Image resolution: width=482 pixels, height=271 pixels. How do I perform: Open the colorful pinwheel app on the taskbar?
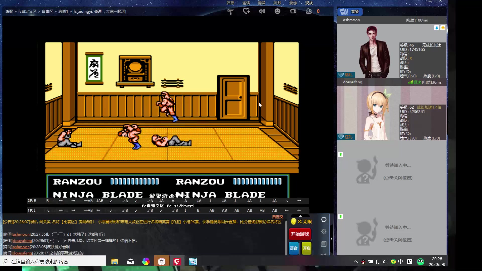(146, 262)
